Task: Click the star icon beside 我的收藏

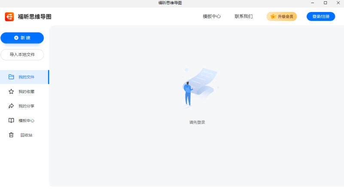Action: [11, 92]
